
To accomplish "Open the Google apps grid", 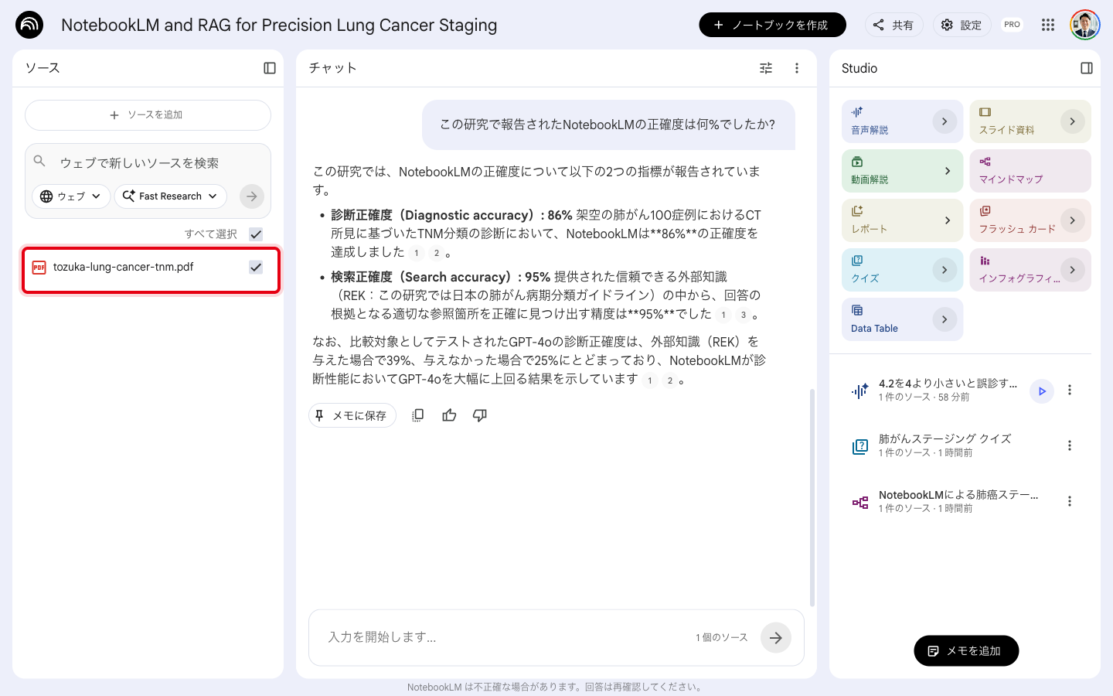I will pos(1048,25).
